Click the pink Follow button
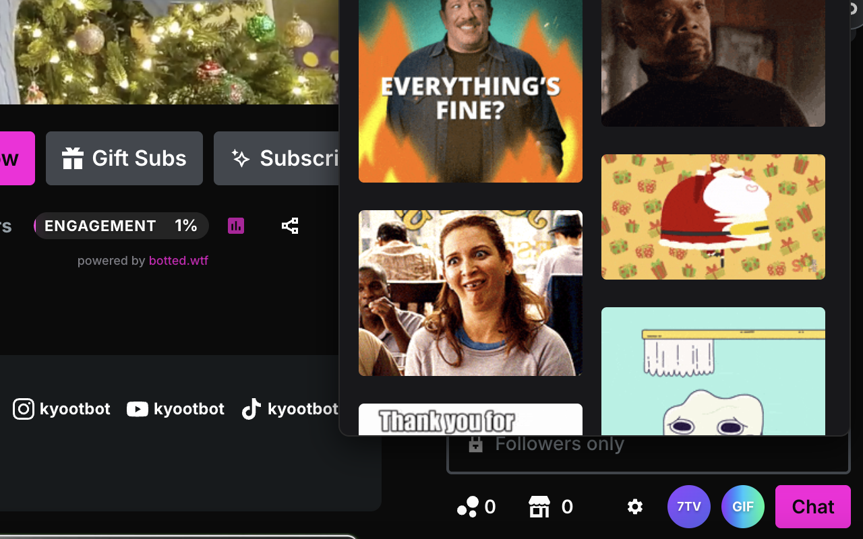The image size is (863, 539). [17, 158]
